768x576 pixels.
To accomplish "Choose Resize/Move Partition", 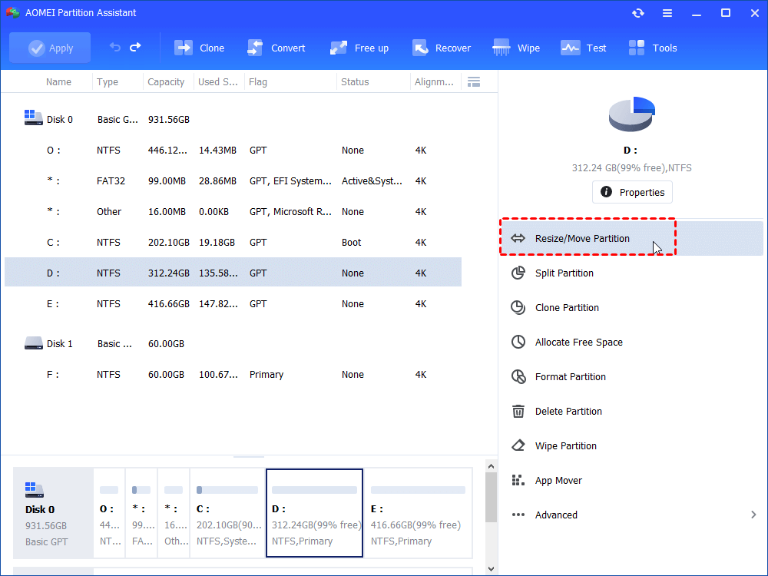I will [631, 239].
